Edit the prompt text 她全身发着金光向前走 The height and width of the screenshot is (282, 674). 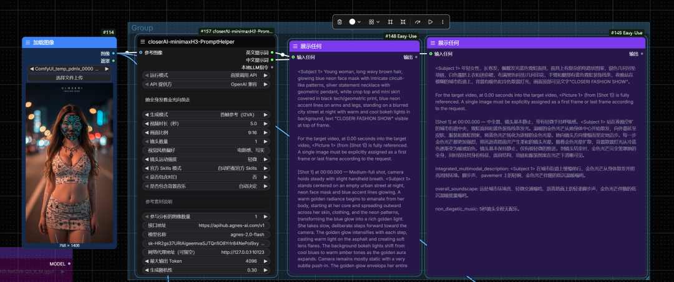pyautogui.click(x=207, y=100)
